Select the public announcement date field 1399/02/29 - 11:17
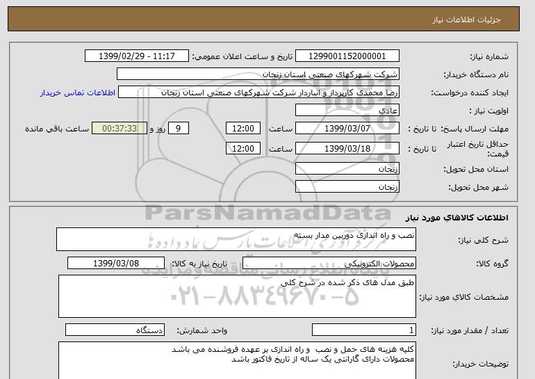Image resolution: width=535 pixels, height=379 pixels. [x=136, y=56]
